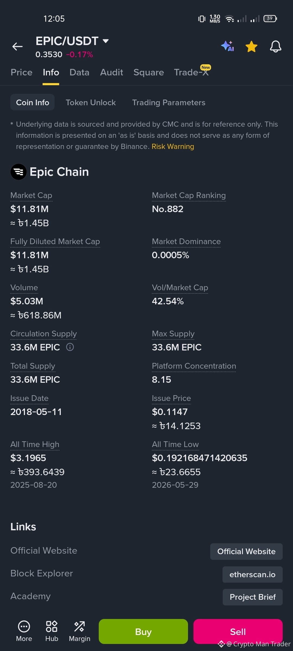
Task: Tap the Circulation Supply info icon
Action: (x=70, y=347)
